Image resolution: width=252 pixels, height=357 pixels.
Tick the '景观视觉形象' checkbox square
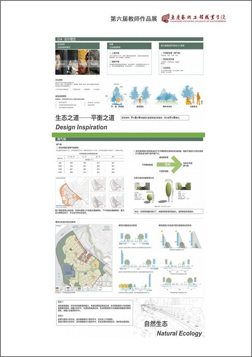(x=162, y=59)
